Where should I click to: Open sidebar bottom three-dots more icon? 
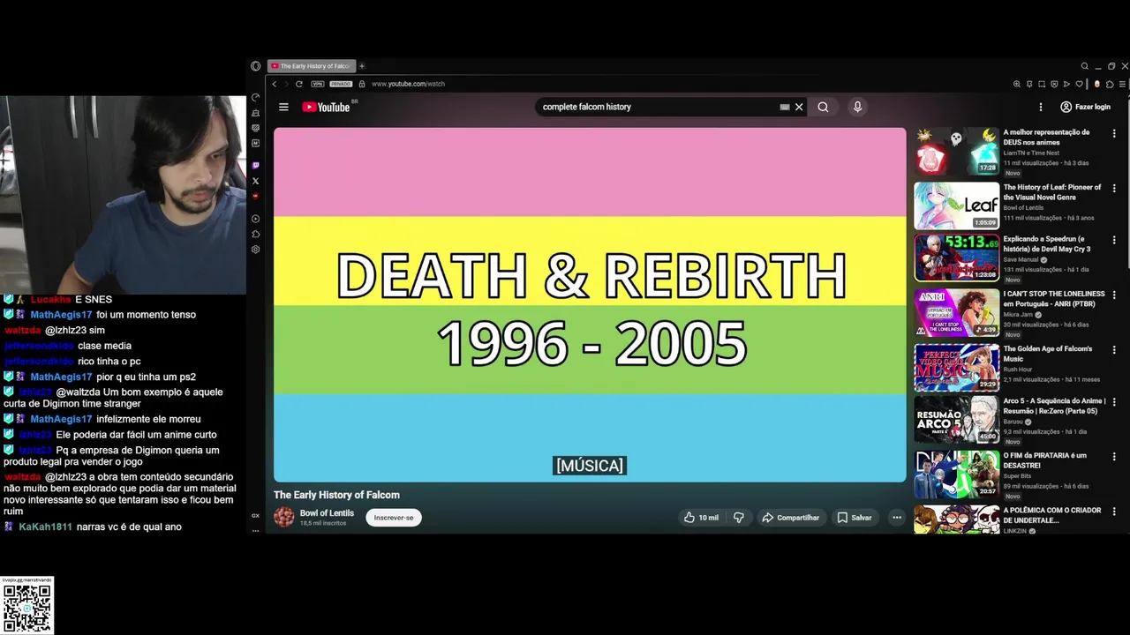(256, 529)
